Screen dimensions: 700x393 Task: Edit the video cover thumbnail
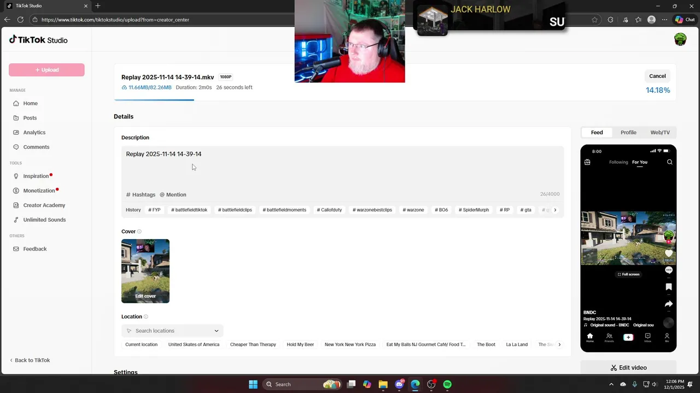tap(145, 271)
